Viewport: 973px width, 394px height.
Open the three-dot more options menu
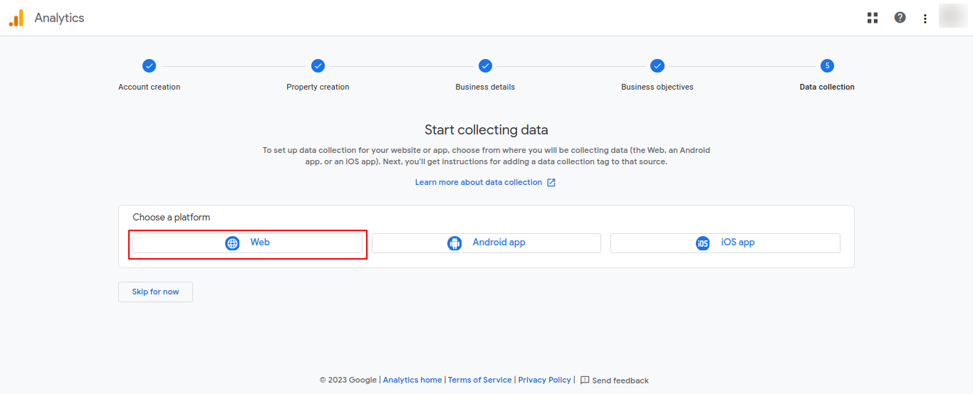925,18
